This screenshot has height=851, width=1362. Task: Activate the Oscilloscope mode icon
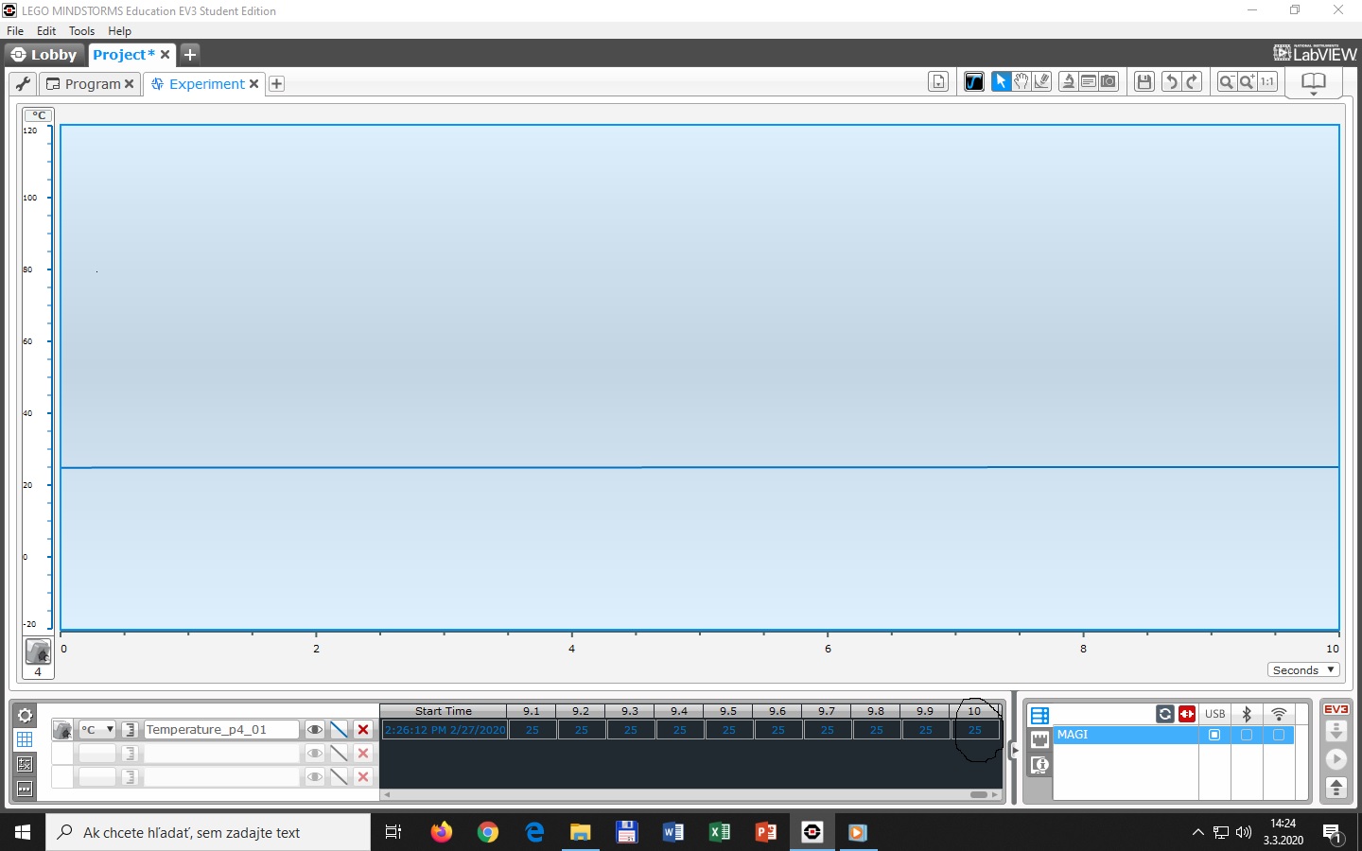973,82
